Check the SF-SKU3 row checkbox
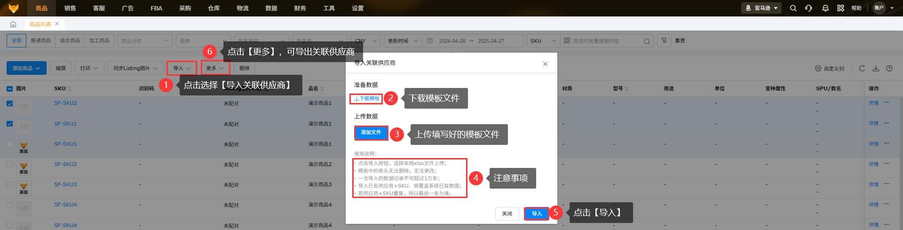Viewport: 903px width, 230px height. (9, 184)
